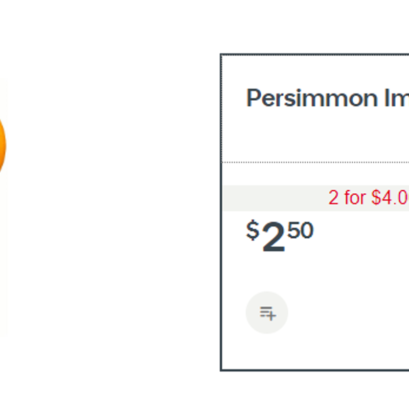This screenshot has width=409, height=409.
Task: Open the Persimmon product title link
Action: point(328,98)
